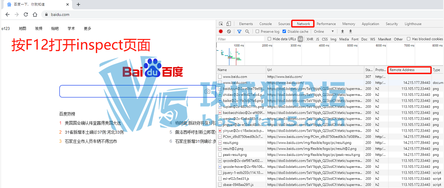Viewport: 444px width, 188px height.
Task: Enable the Preserve log checkbox
Action: pos(257,31)
